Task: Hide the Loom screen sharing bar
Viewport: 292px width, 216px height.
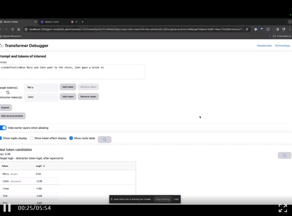Action: [176, 199]
